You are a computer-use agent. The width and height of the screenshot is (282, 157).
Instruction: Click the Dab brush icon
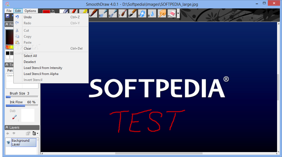coord(14,117)
